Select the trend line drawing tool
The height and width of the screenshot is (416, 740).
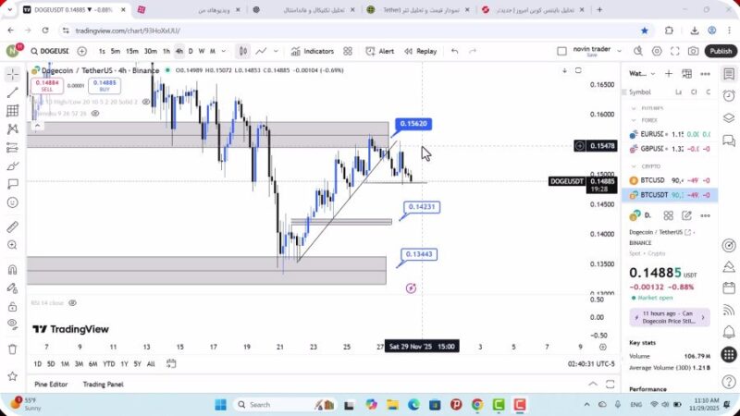[x=12, y=92]
